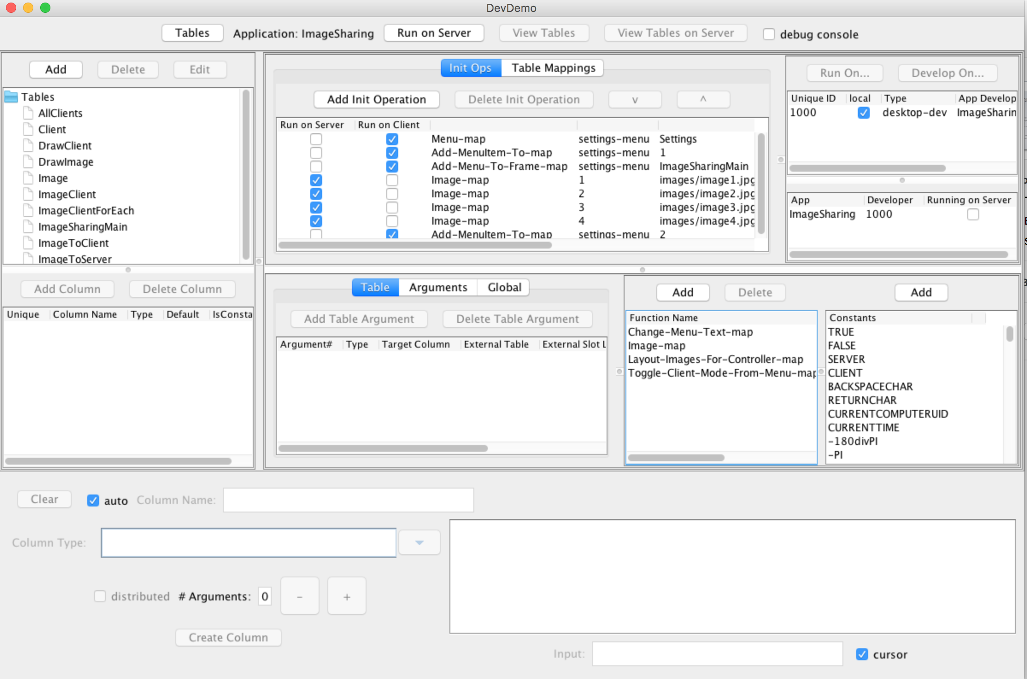Move init operation up with ^ button

(703, 100)
